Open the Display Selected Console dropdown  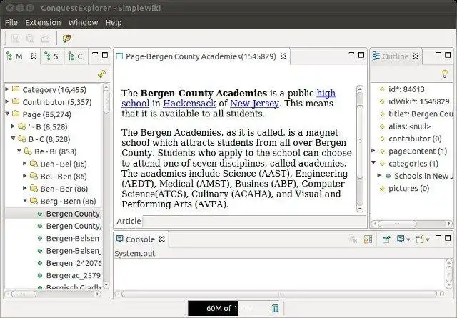(x=408, y=239)
